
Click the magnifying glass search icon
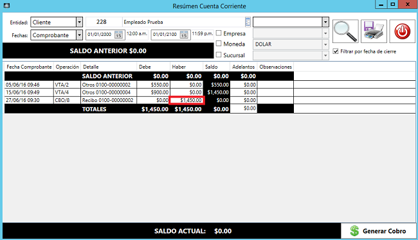(345, 31)
